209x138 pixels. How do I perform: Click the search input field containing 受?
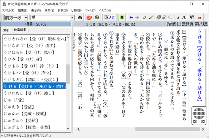pos(51,18)
